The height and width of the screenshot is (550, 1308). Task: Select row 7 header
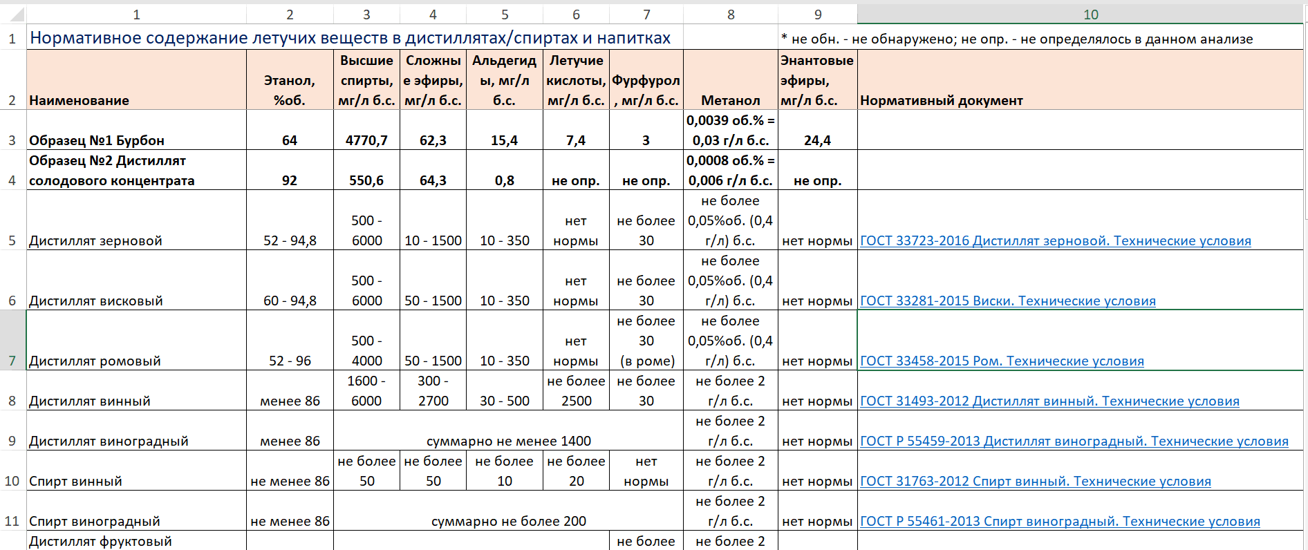12,361
